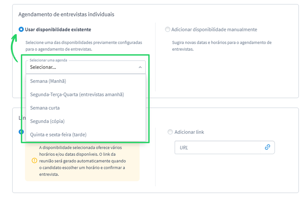Click the partially hidden blue radio button
The width and height of the screenshot is (305, 199).
coord(21,132)
